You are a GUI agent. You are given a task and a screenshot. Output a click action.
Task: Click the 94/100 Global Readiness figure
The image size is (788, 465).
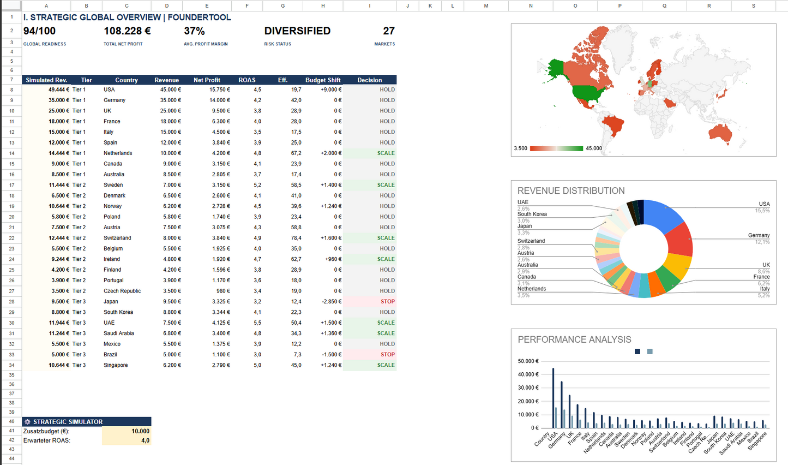(39, 31)
